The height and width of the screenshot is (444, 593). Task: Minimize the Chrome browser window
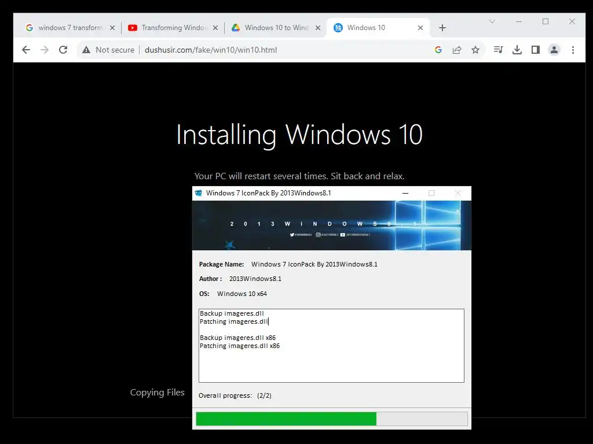coord(519,21)
